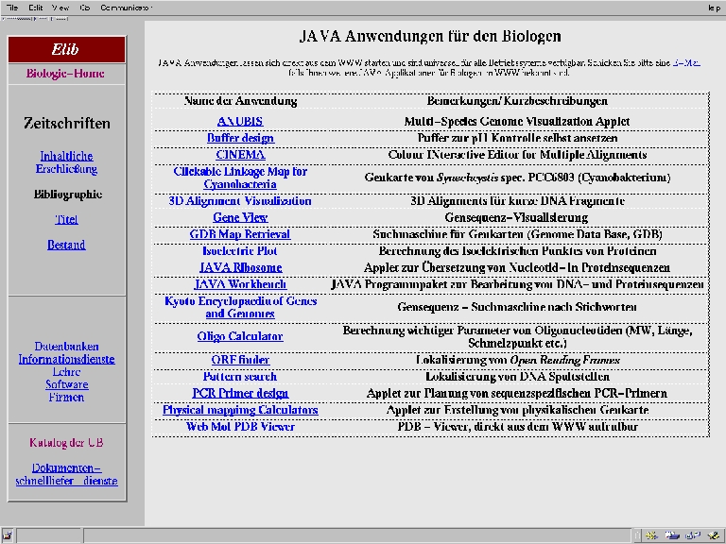Open the Communicator menu
The height and width of the screenshot is (544, 726).
[126, 7]
